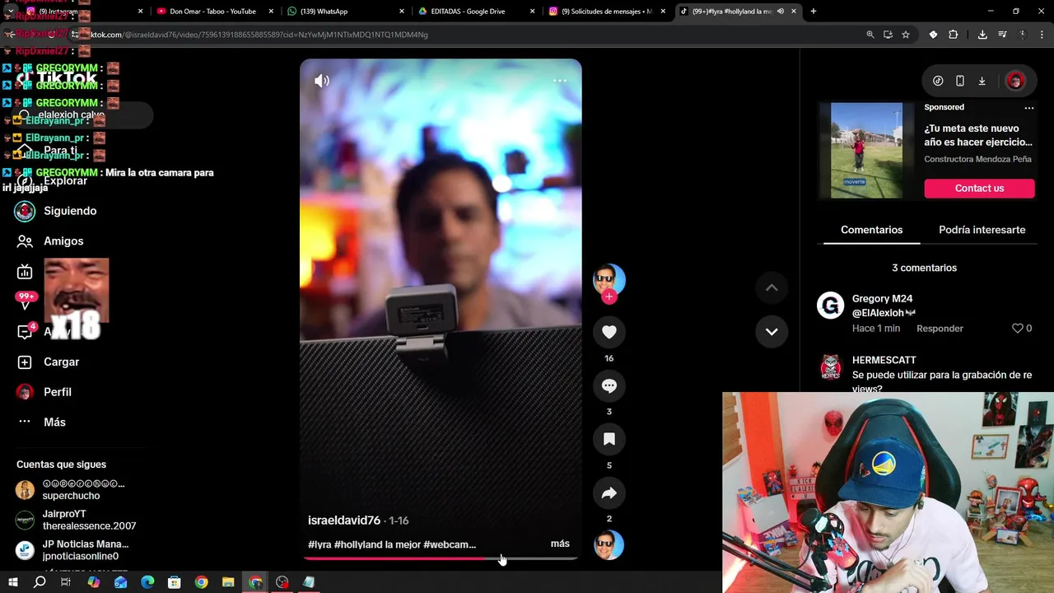The image size is (1054, 593).
Task: Go to the next video with down chevron
Action: coord(772,331)
